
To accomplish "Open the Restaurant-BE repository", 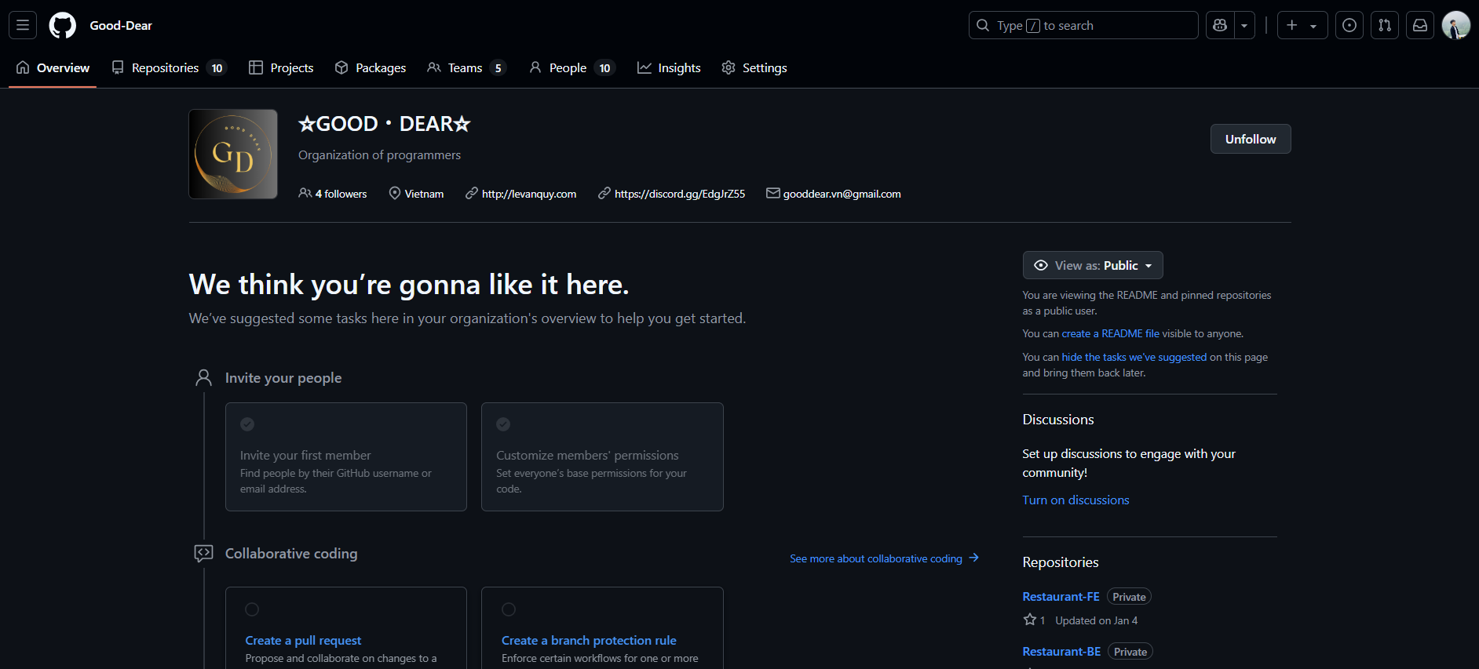I will [x=1061, y=651].
